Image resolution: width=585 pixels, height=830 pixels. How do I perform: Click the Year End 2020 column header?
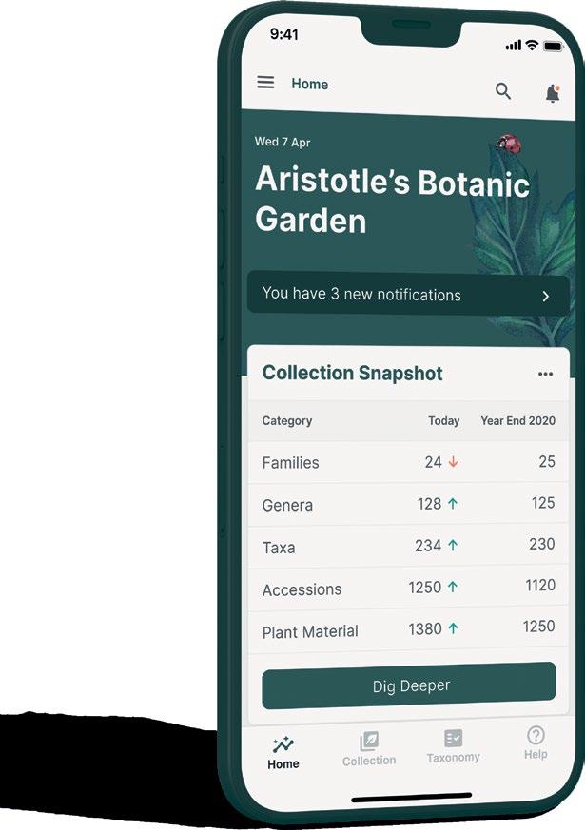517,420
